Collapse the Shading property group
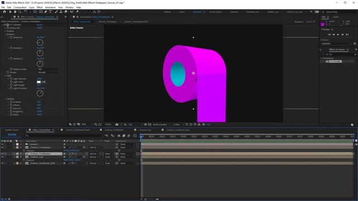 coord(6,99)
